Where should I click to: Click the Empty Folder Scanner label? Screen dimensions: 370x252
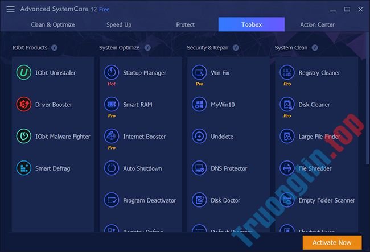[x=327, y=200]
